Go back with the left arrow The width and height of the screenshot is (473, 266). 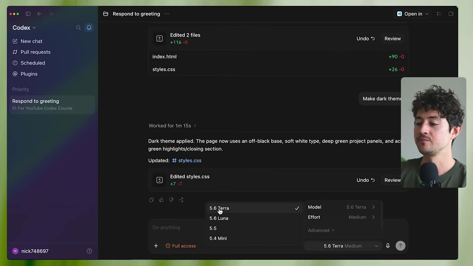pos(39,14)
